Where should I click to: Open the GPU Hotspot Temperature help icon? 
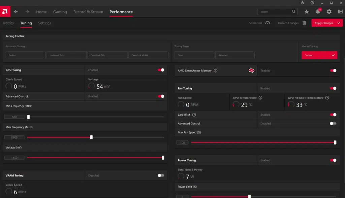tap(327, 98)
